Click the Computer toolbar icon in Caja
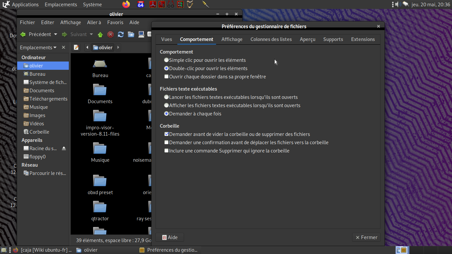This screenshot has height=254, width=452. (x=141, y=34)
